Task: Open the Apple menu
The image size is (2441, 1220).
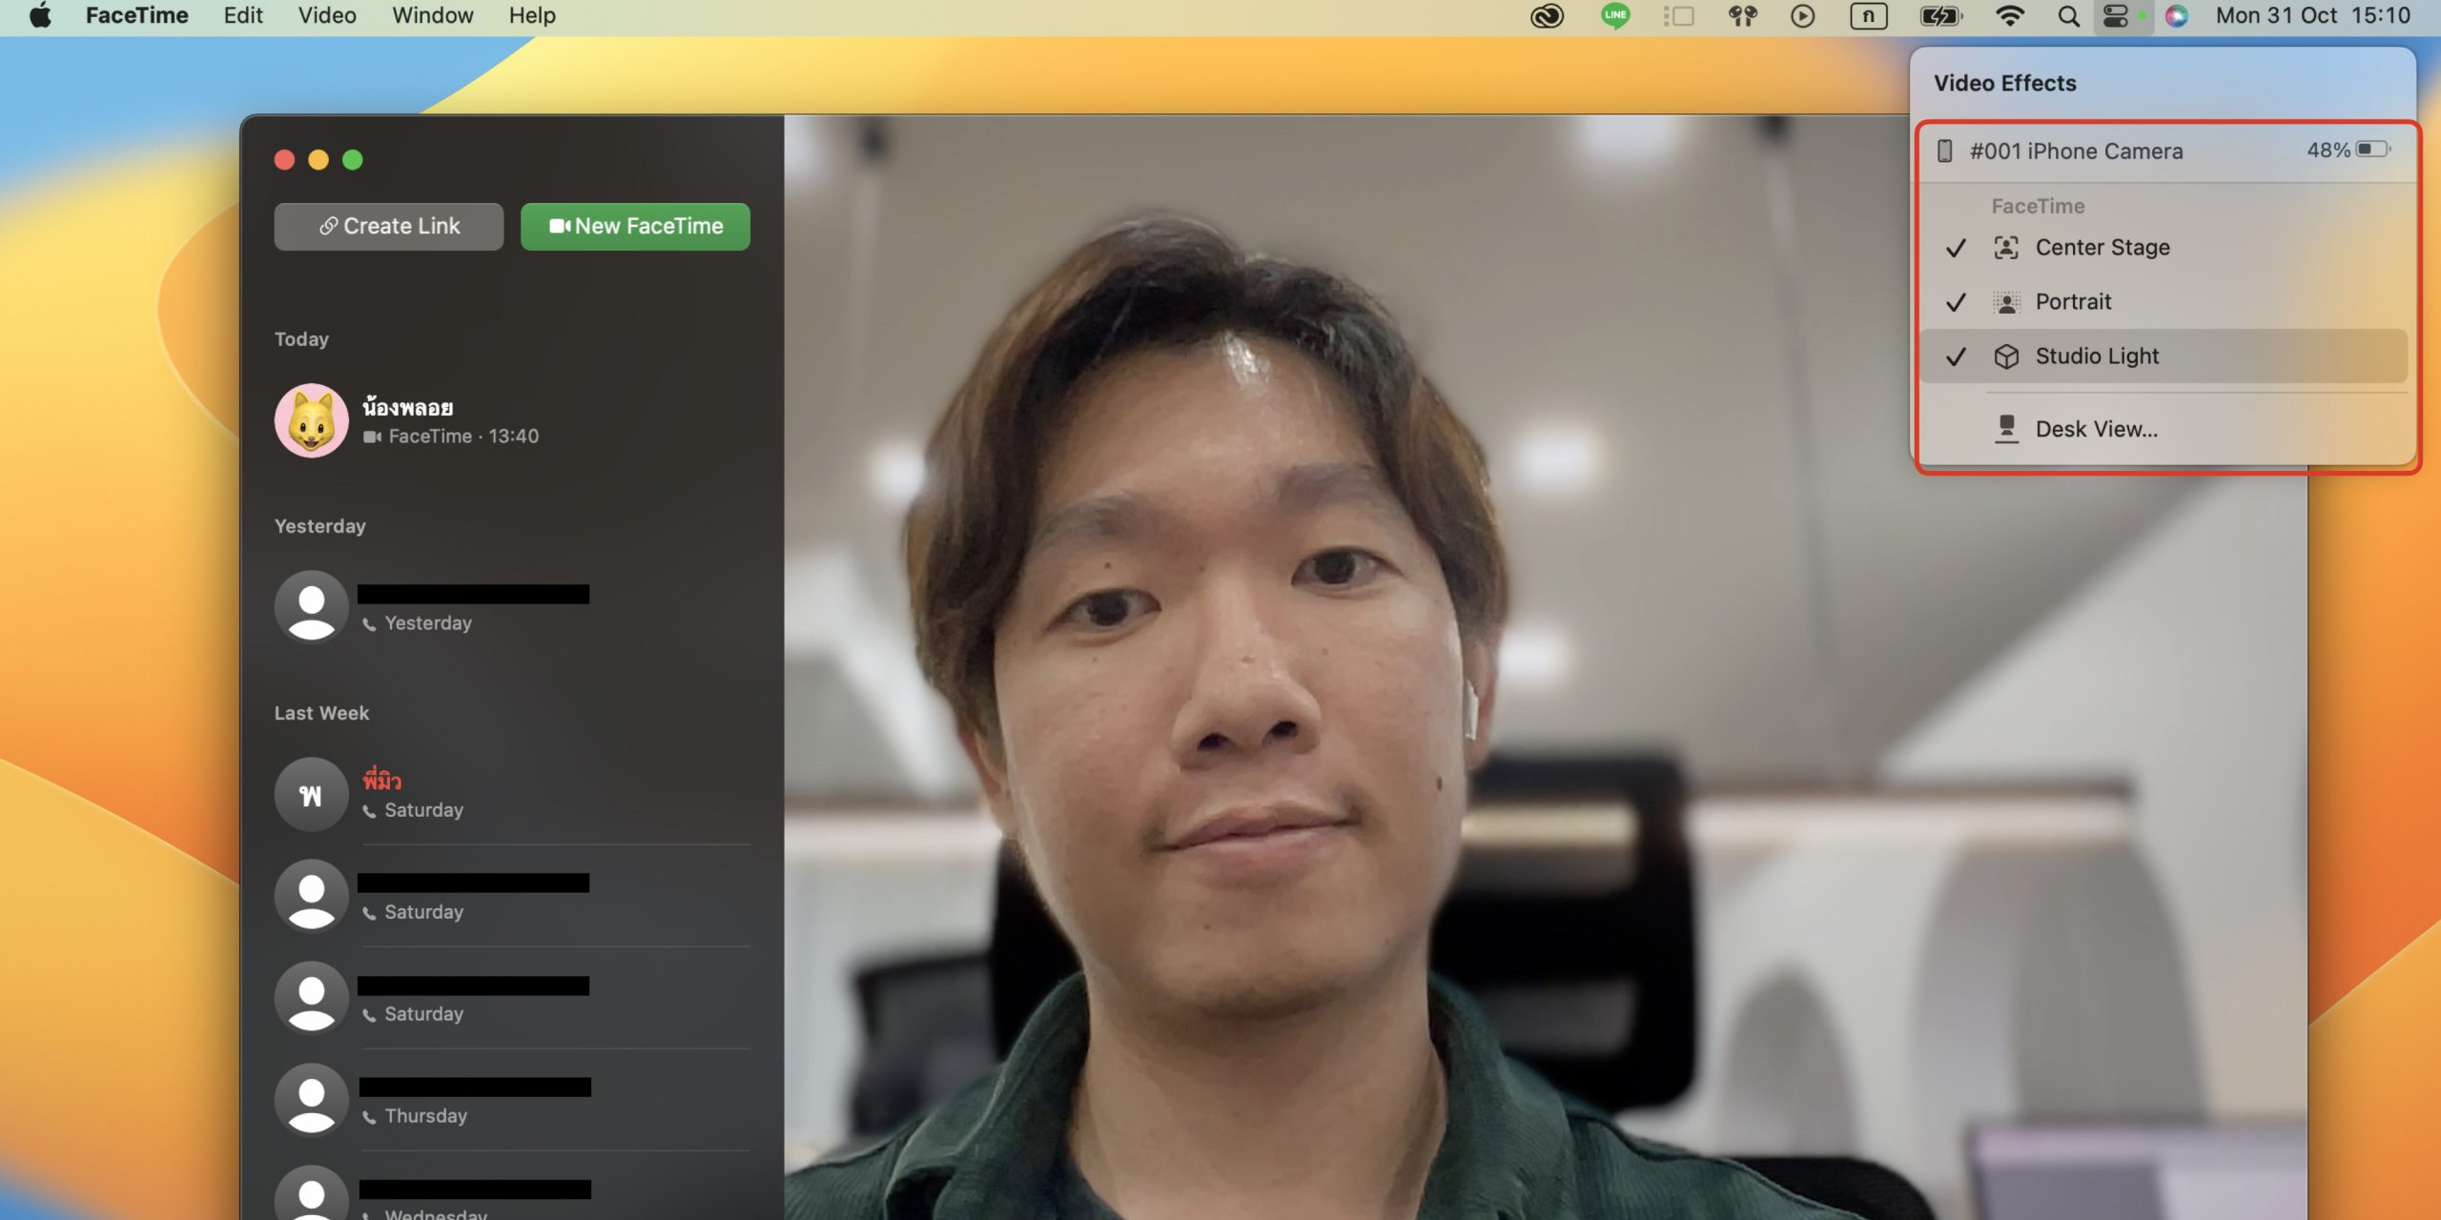Action: click(40, 16)
